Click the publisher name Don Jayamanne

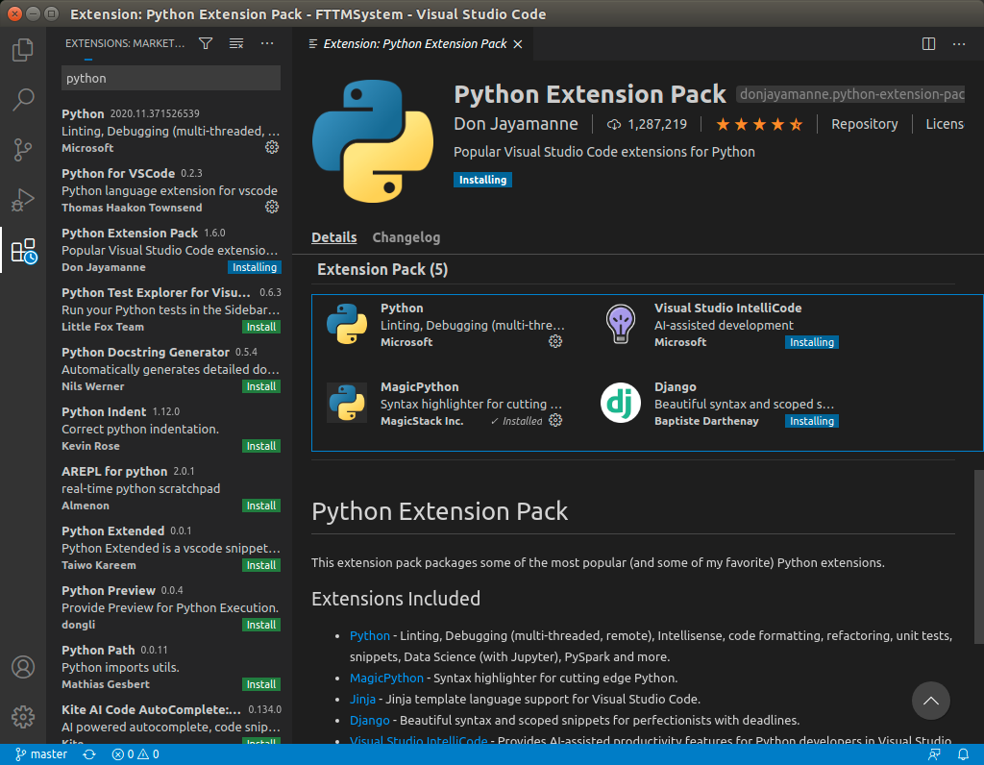point(515,124)
